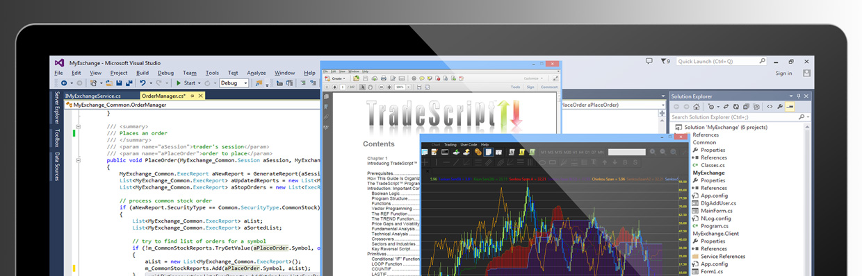Open attachments paperclip panel in PDF reader

point(326,117)
